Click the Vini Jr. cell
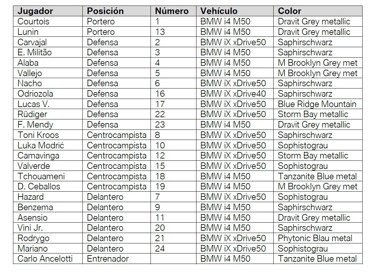The image size is (373, 274). pos(30,228)
